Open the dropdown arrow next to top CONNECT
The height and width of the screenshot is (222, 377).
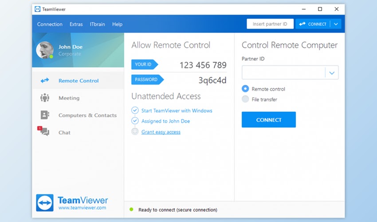pos(336,24)
